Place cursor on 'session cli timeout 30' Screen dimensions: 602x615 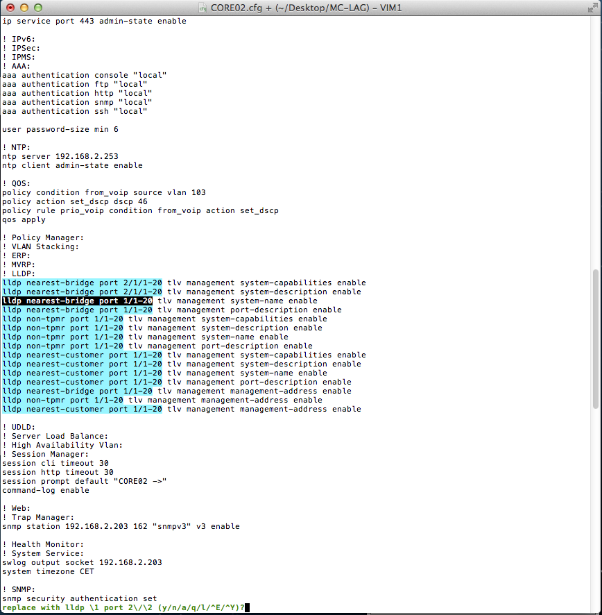tap(55, 463)
